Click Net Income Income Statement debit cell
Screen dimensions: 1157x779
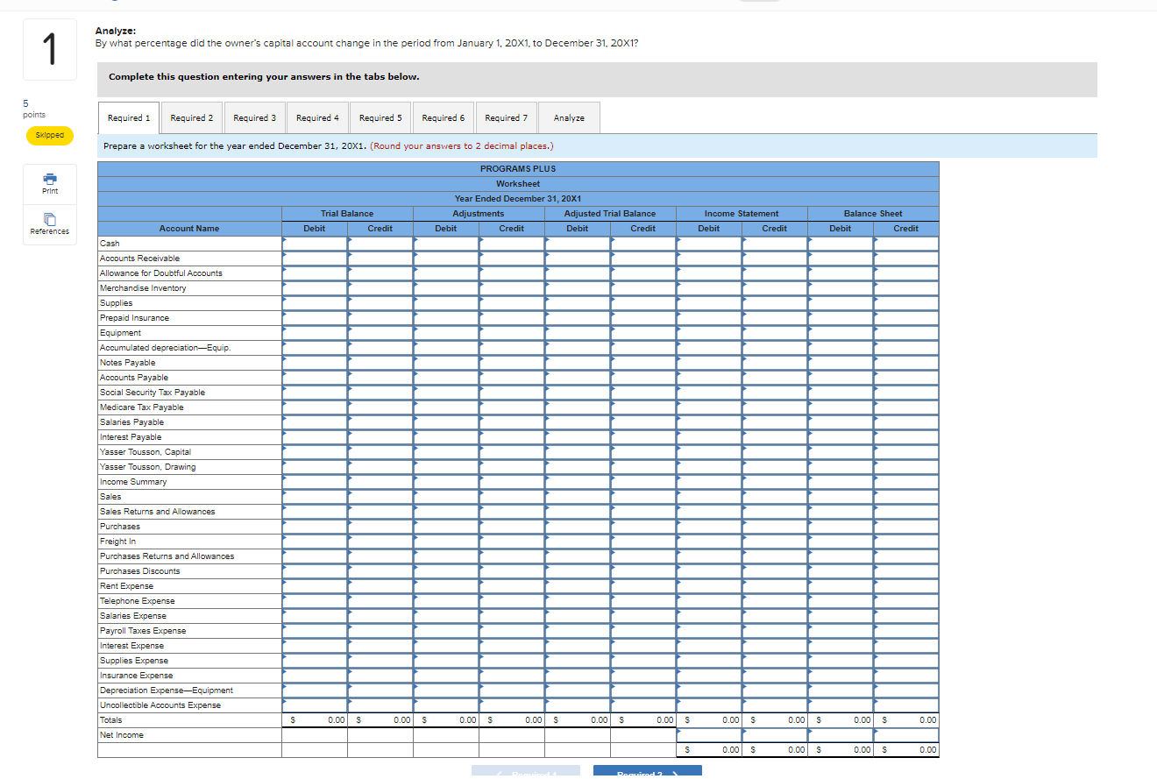tap(709, 735)
